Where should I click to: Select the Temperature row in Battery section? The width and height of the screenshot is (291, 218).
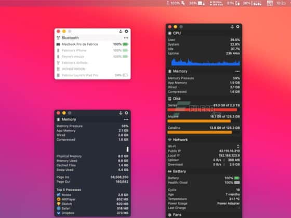coord(204,199)
